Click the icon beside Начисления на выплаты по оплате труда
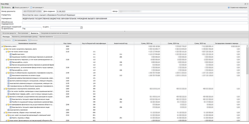 coord(11,76)
